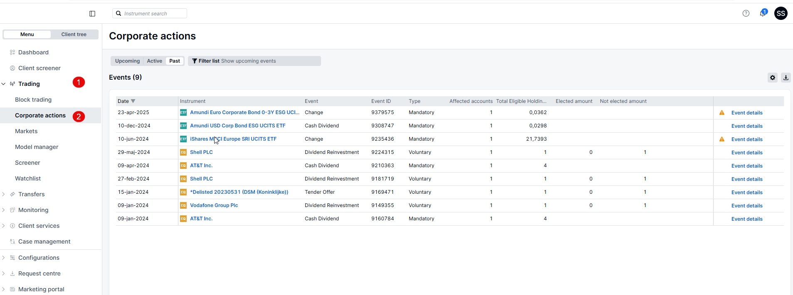The image size is (793, 295).
Task: Open Filter list for events
Action: click(206, 61)
